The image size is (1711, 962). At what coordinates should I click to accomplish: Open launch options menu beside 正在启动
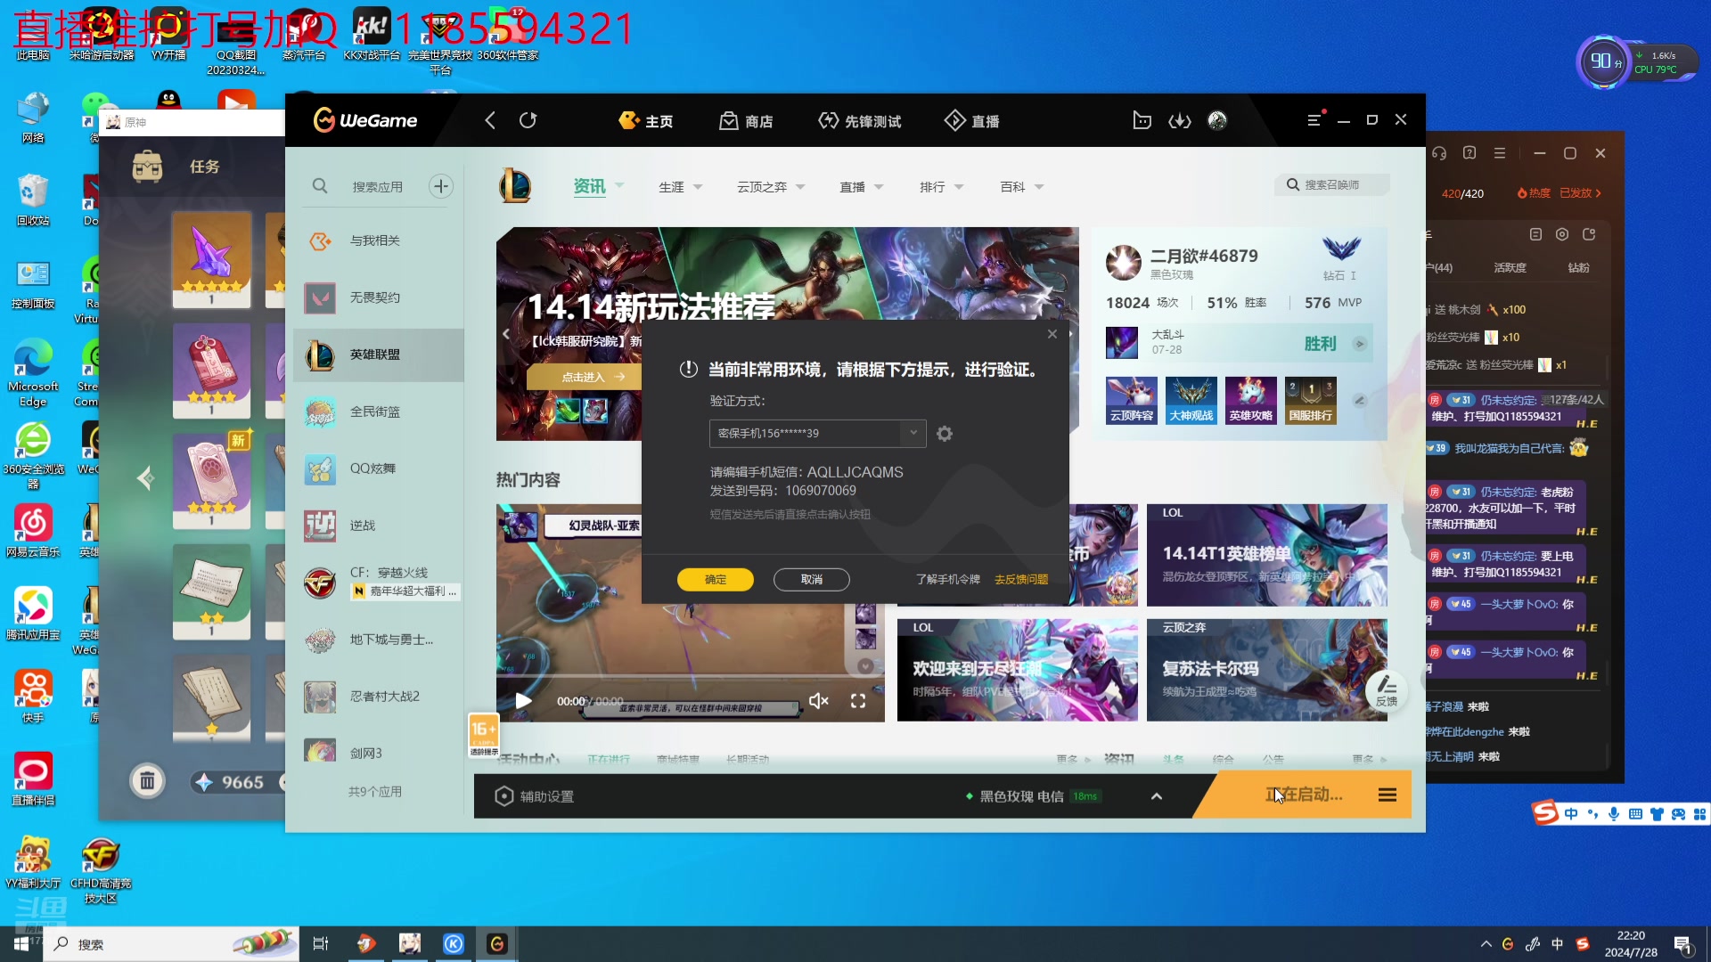click(x=1388, y=795)
